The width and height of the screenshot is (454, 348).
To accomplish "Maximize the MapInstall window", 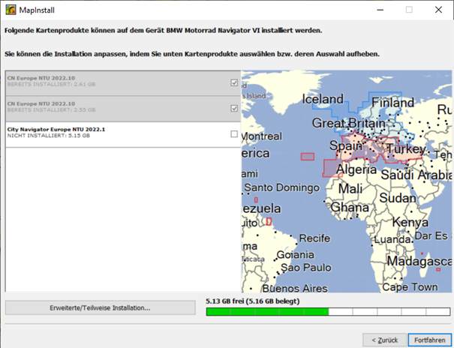I will point(409,10).
